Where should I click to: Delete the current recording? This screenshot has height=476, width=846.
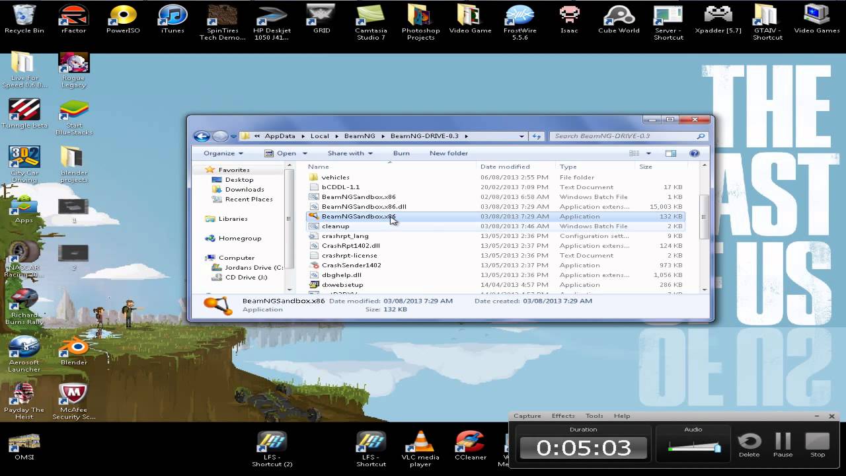[749, 444]
